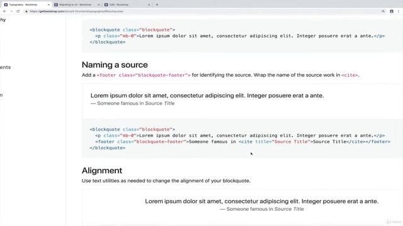Viewport: 403px width, 226px height.
Task: Click the lock icon in the address bar
Action: pos(26,11)
